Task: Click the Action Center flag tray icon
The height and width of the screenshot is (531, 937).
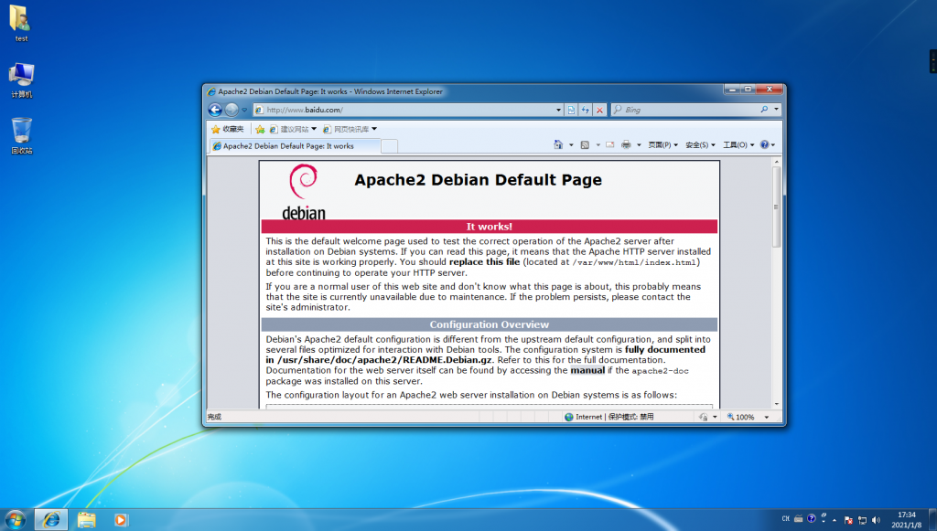Action: click(848, 520)
